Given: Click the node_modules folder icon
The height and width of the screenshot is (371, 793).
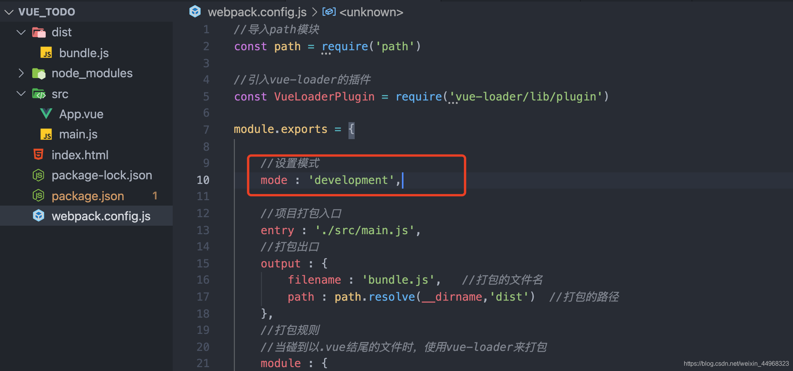Looking at the screenshot, I should [x=39, y=73].
